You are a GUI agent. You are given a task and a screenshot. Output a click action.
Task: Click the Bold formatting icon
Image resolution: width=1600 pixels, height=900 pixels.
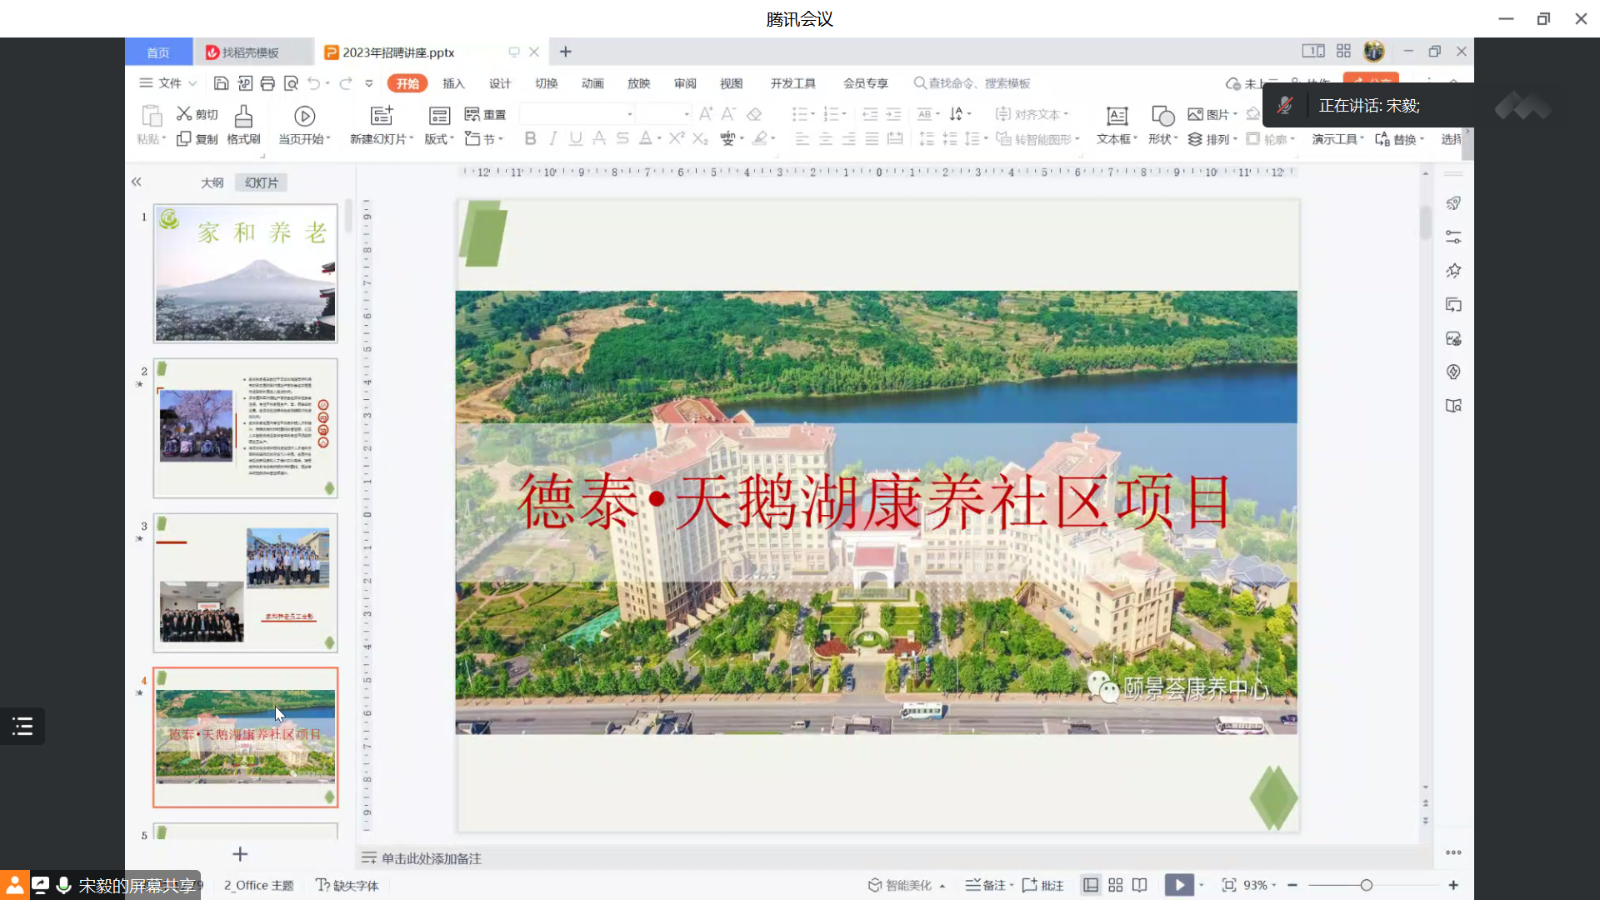pyautogui.click(x=530, y=138)
